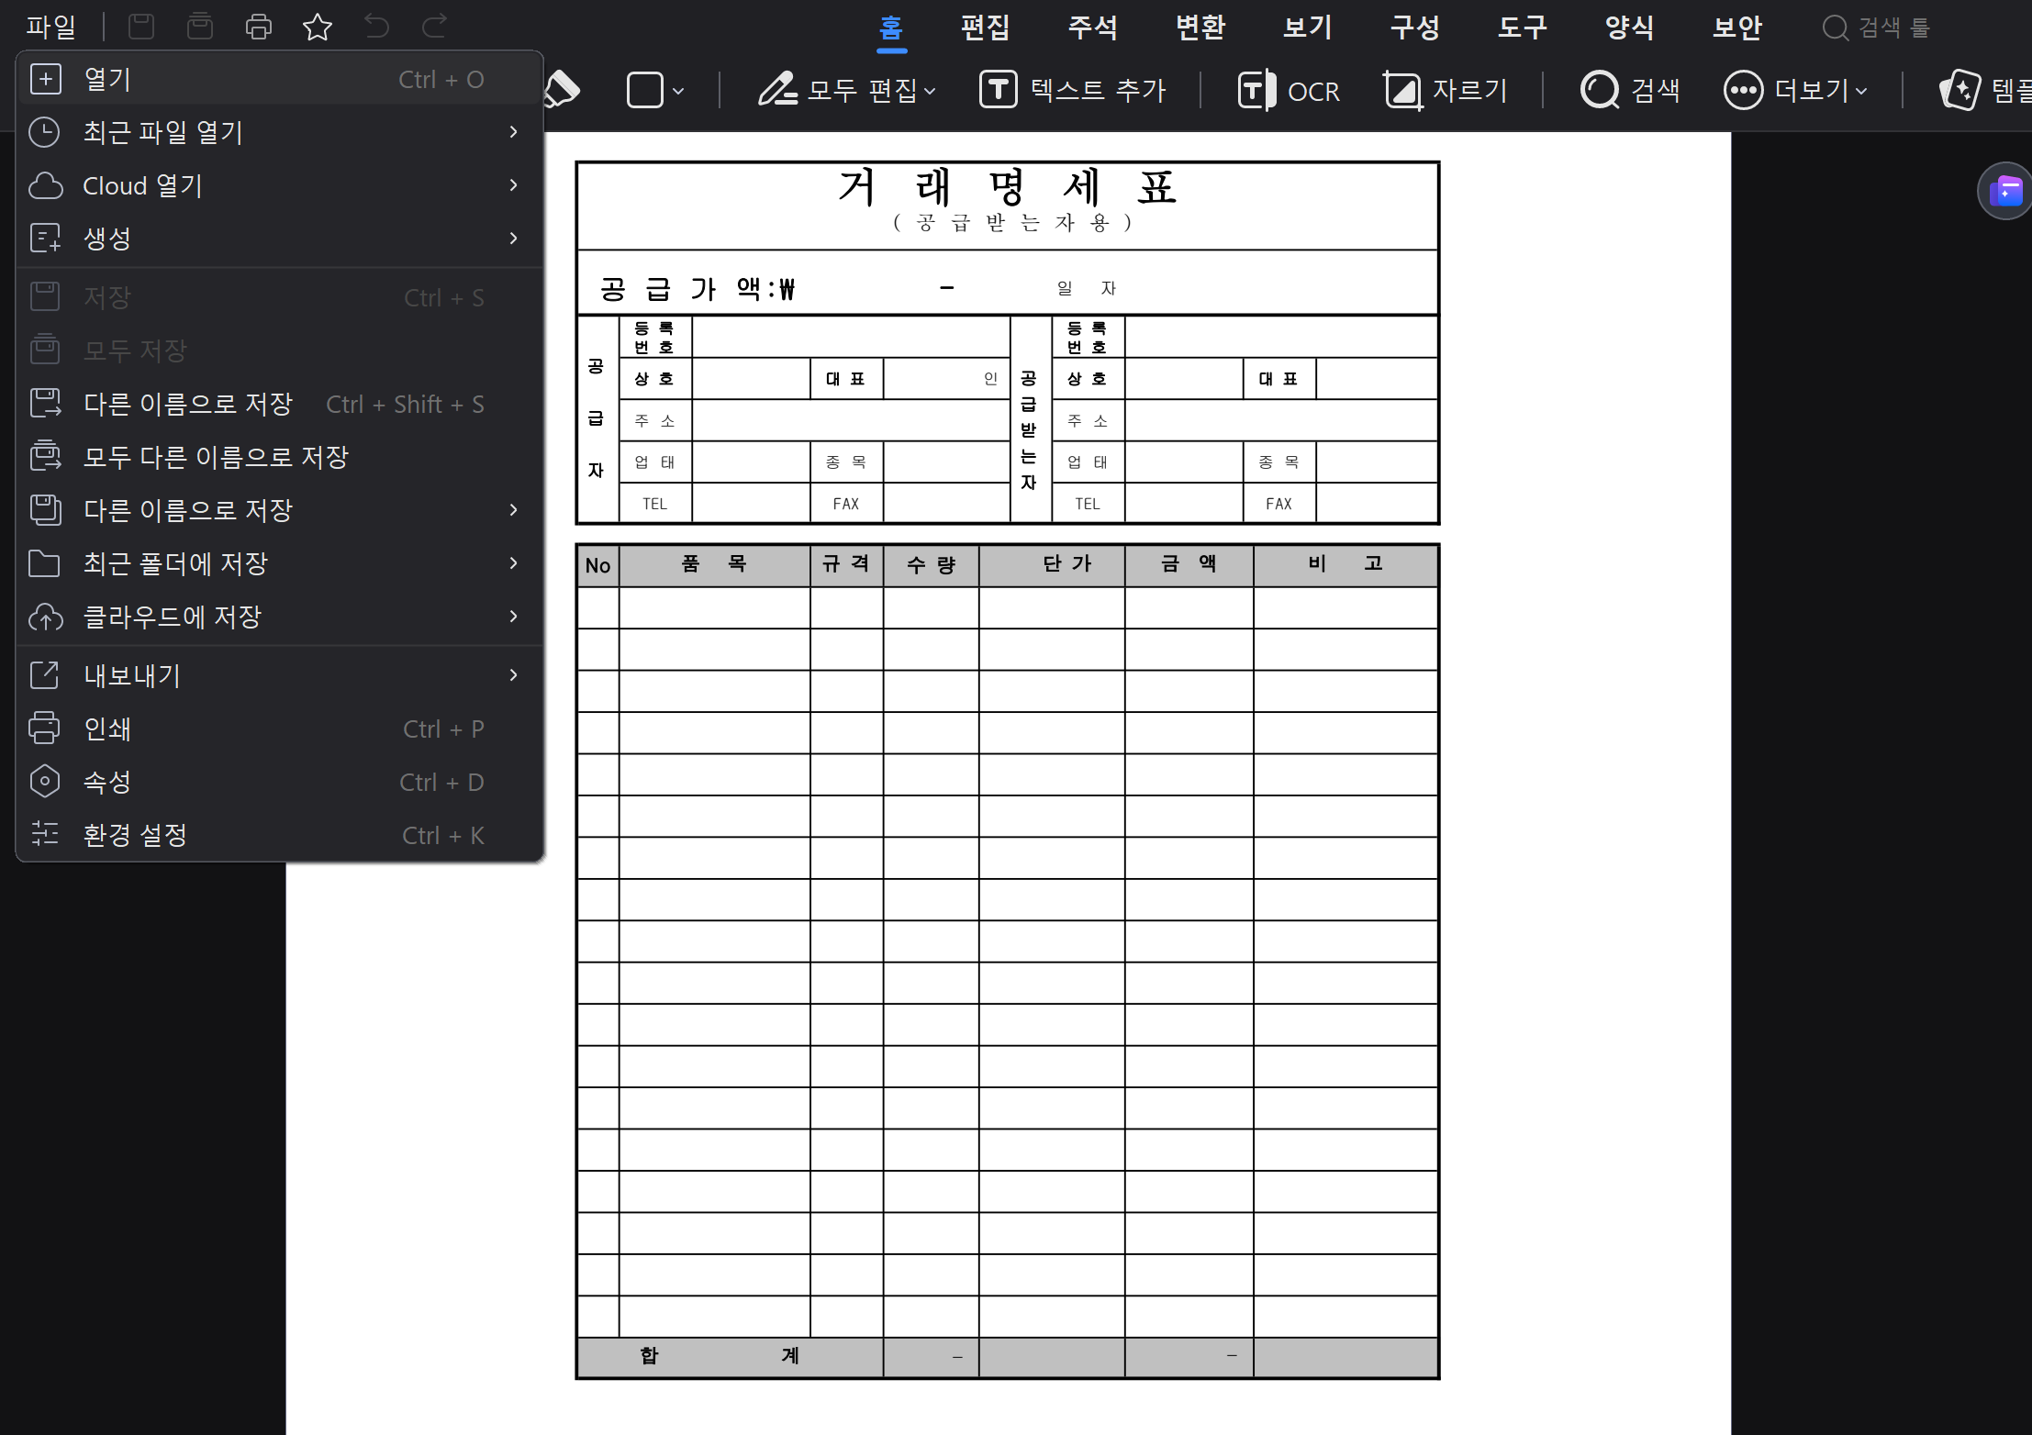Click the 수량 column header

pos(931,564)
